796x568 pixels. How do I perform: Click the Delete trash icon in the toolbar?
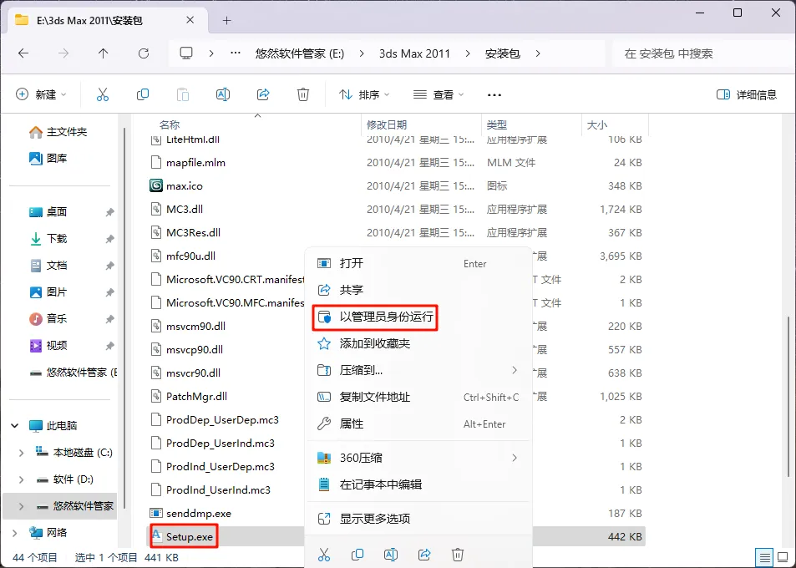point(303,94)
